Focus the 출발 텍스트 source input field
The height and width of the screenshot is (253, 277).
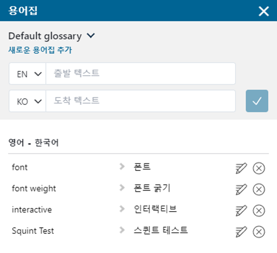(x=140, y=74)
